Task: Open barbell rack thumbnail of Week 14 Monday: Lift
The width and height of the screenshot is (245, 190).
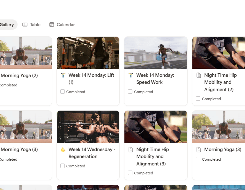Action: (88, 53)
